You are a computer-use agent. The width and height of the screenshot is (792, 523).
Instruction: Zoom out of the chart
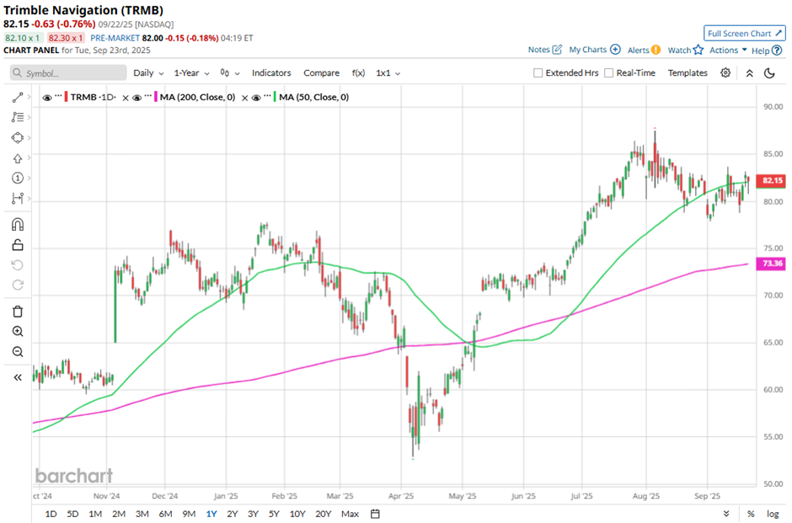pos(18,352)
